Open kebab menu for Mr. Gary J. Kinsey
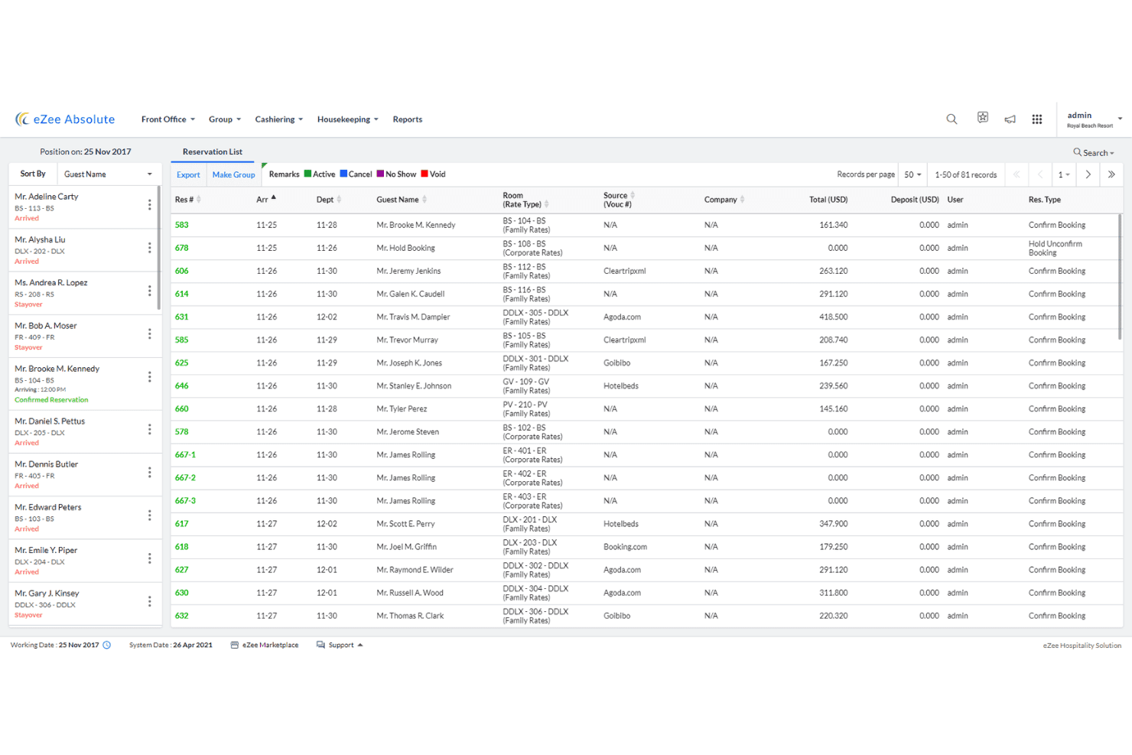Image resolution: width=1132 pixels, height=755 pixels. point(149,601)
